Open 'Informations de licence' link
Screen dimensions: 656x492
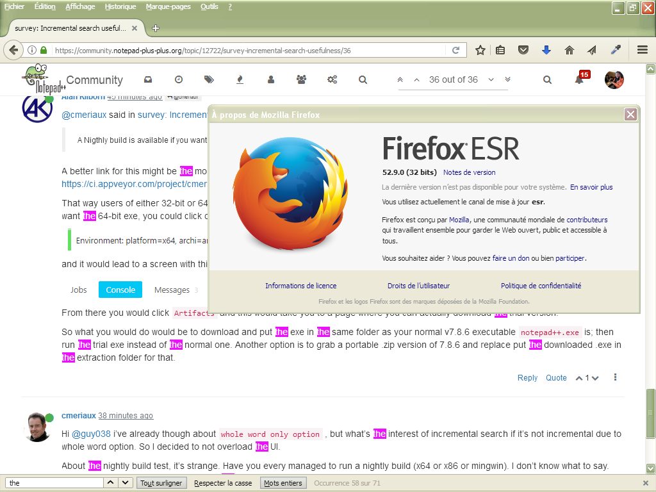pos(301,286)
